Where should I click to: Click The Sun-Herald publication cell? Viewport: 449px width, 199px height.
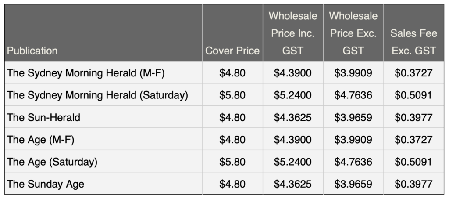click(43, 117)
